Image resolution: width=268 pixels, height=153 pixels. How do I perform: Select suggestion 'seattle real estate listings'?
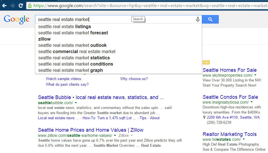[65, 27]
